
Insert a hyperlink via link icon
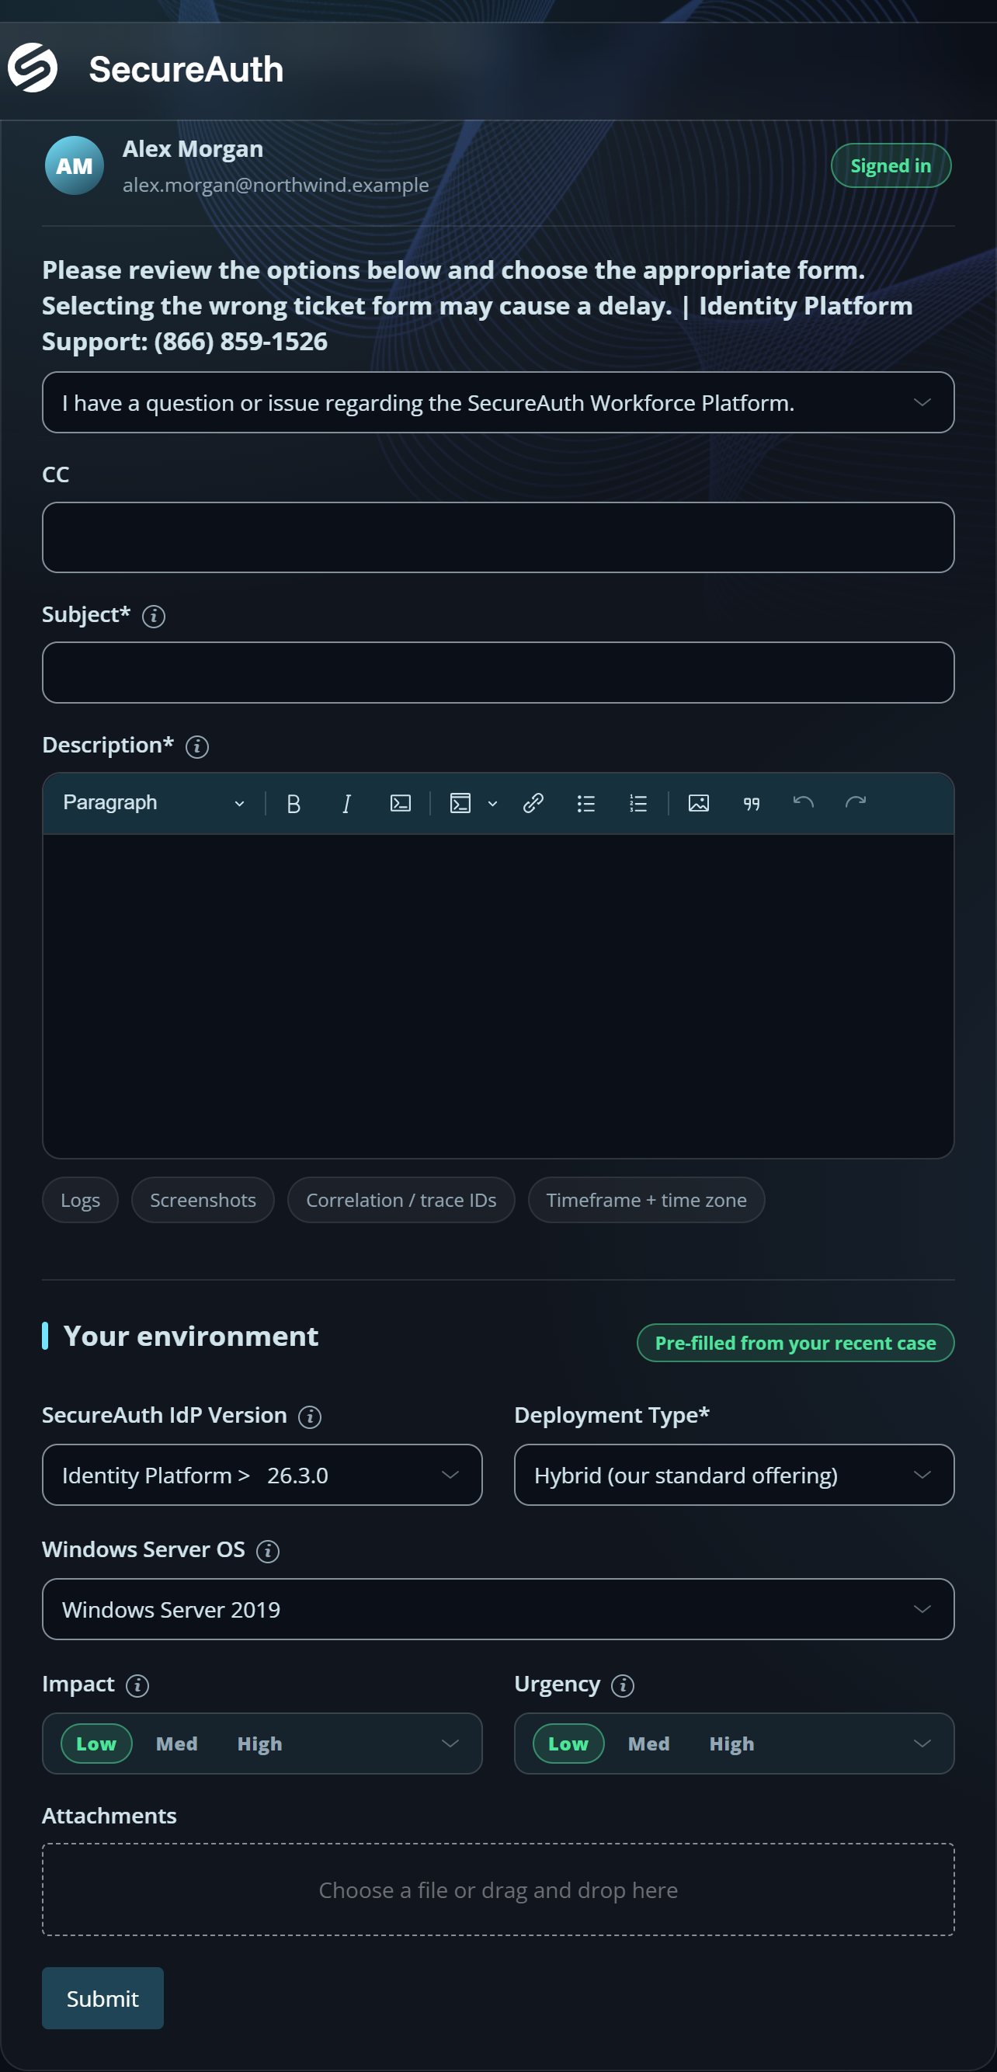(x=533, y=804)
